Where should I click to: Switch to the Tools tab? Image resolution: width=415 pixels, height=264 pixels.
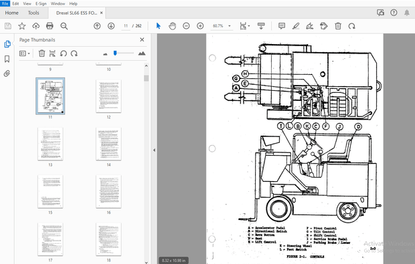click(x=33, y=13)
